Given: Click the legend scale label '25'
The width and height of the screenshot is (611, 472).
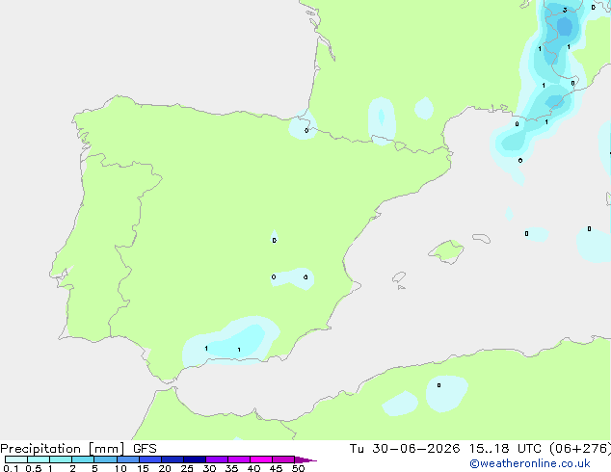Looking at the screenshot, I should 187,468.
